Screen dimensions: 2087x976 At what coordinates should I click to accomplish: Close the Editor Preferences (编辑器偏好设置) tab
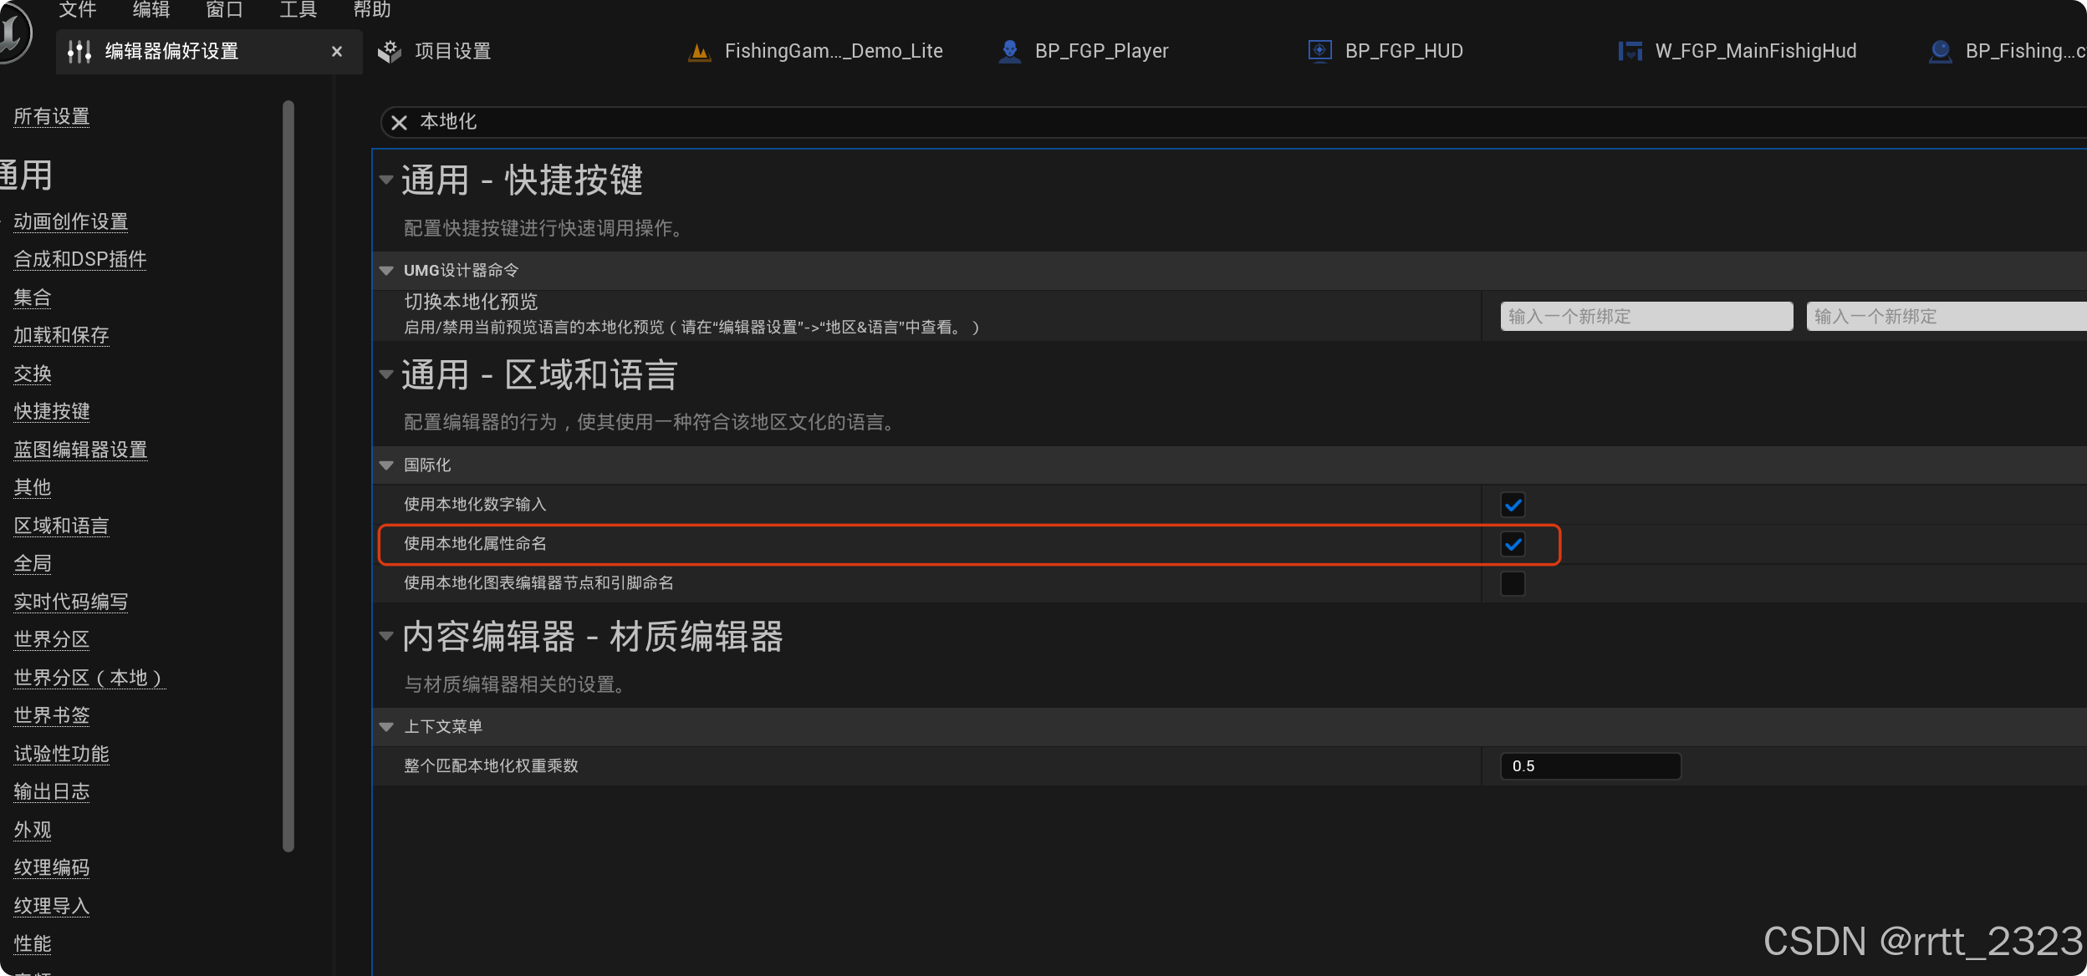click(337, 52)
